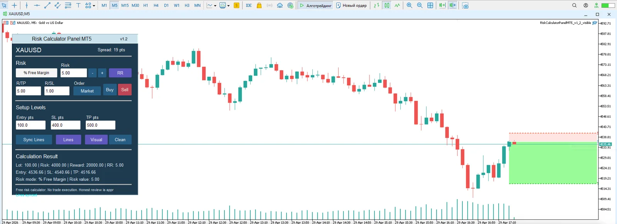Click the green connection status bar
The image size is (617, 224).
(x=608, y=5)
